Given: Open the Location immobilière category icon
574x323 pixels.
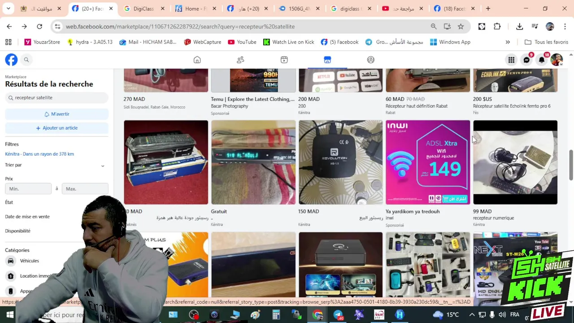Looking at the screenshot, I should pos(11,276).
